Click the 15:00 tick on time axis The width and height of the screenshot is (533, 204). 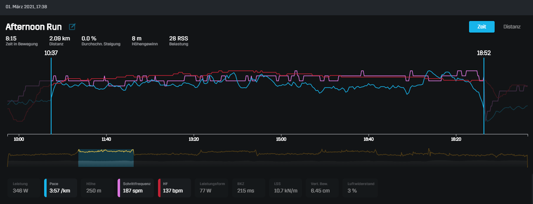[281, 139]
